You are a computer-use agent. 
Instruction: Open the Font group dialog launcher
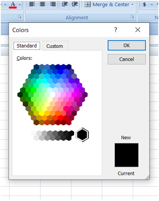click(x=20, y=17)
